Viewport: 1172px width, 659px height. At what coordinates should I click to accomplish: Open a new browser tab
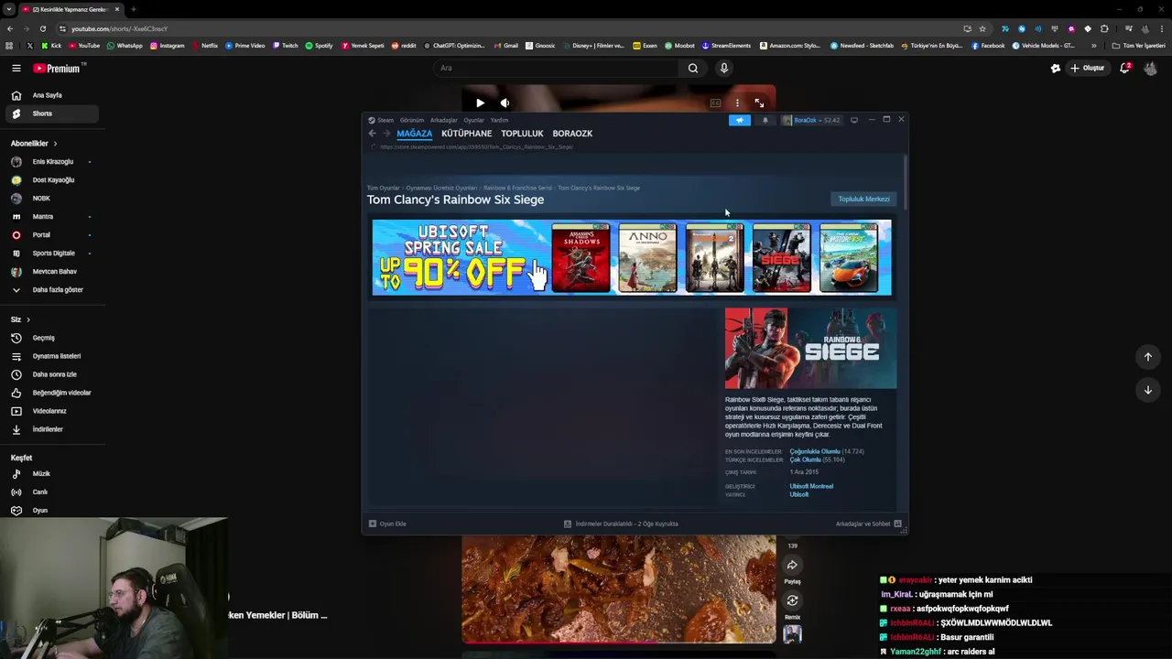[x=133, y=9]
